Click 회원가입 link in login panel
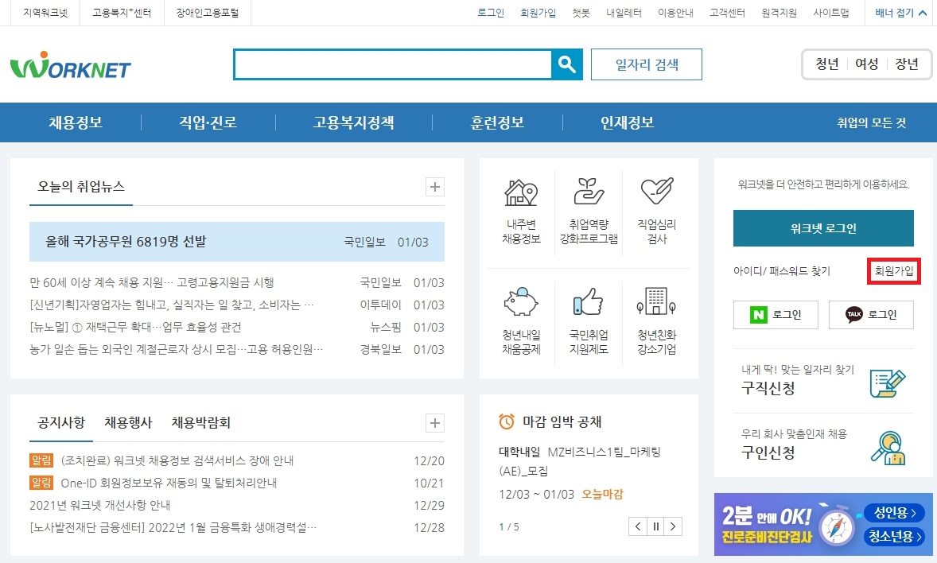This screenshot has width=937, height=563. tap(894, 270)
